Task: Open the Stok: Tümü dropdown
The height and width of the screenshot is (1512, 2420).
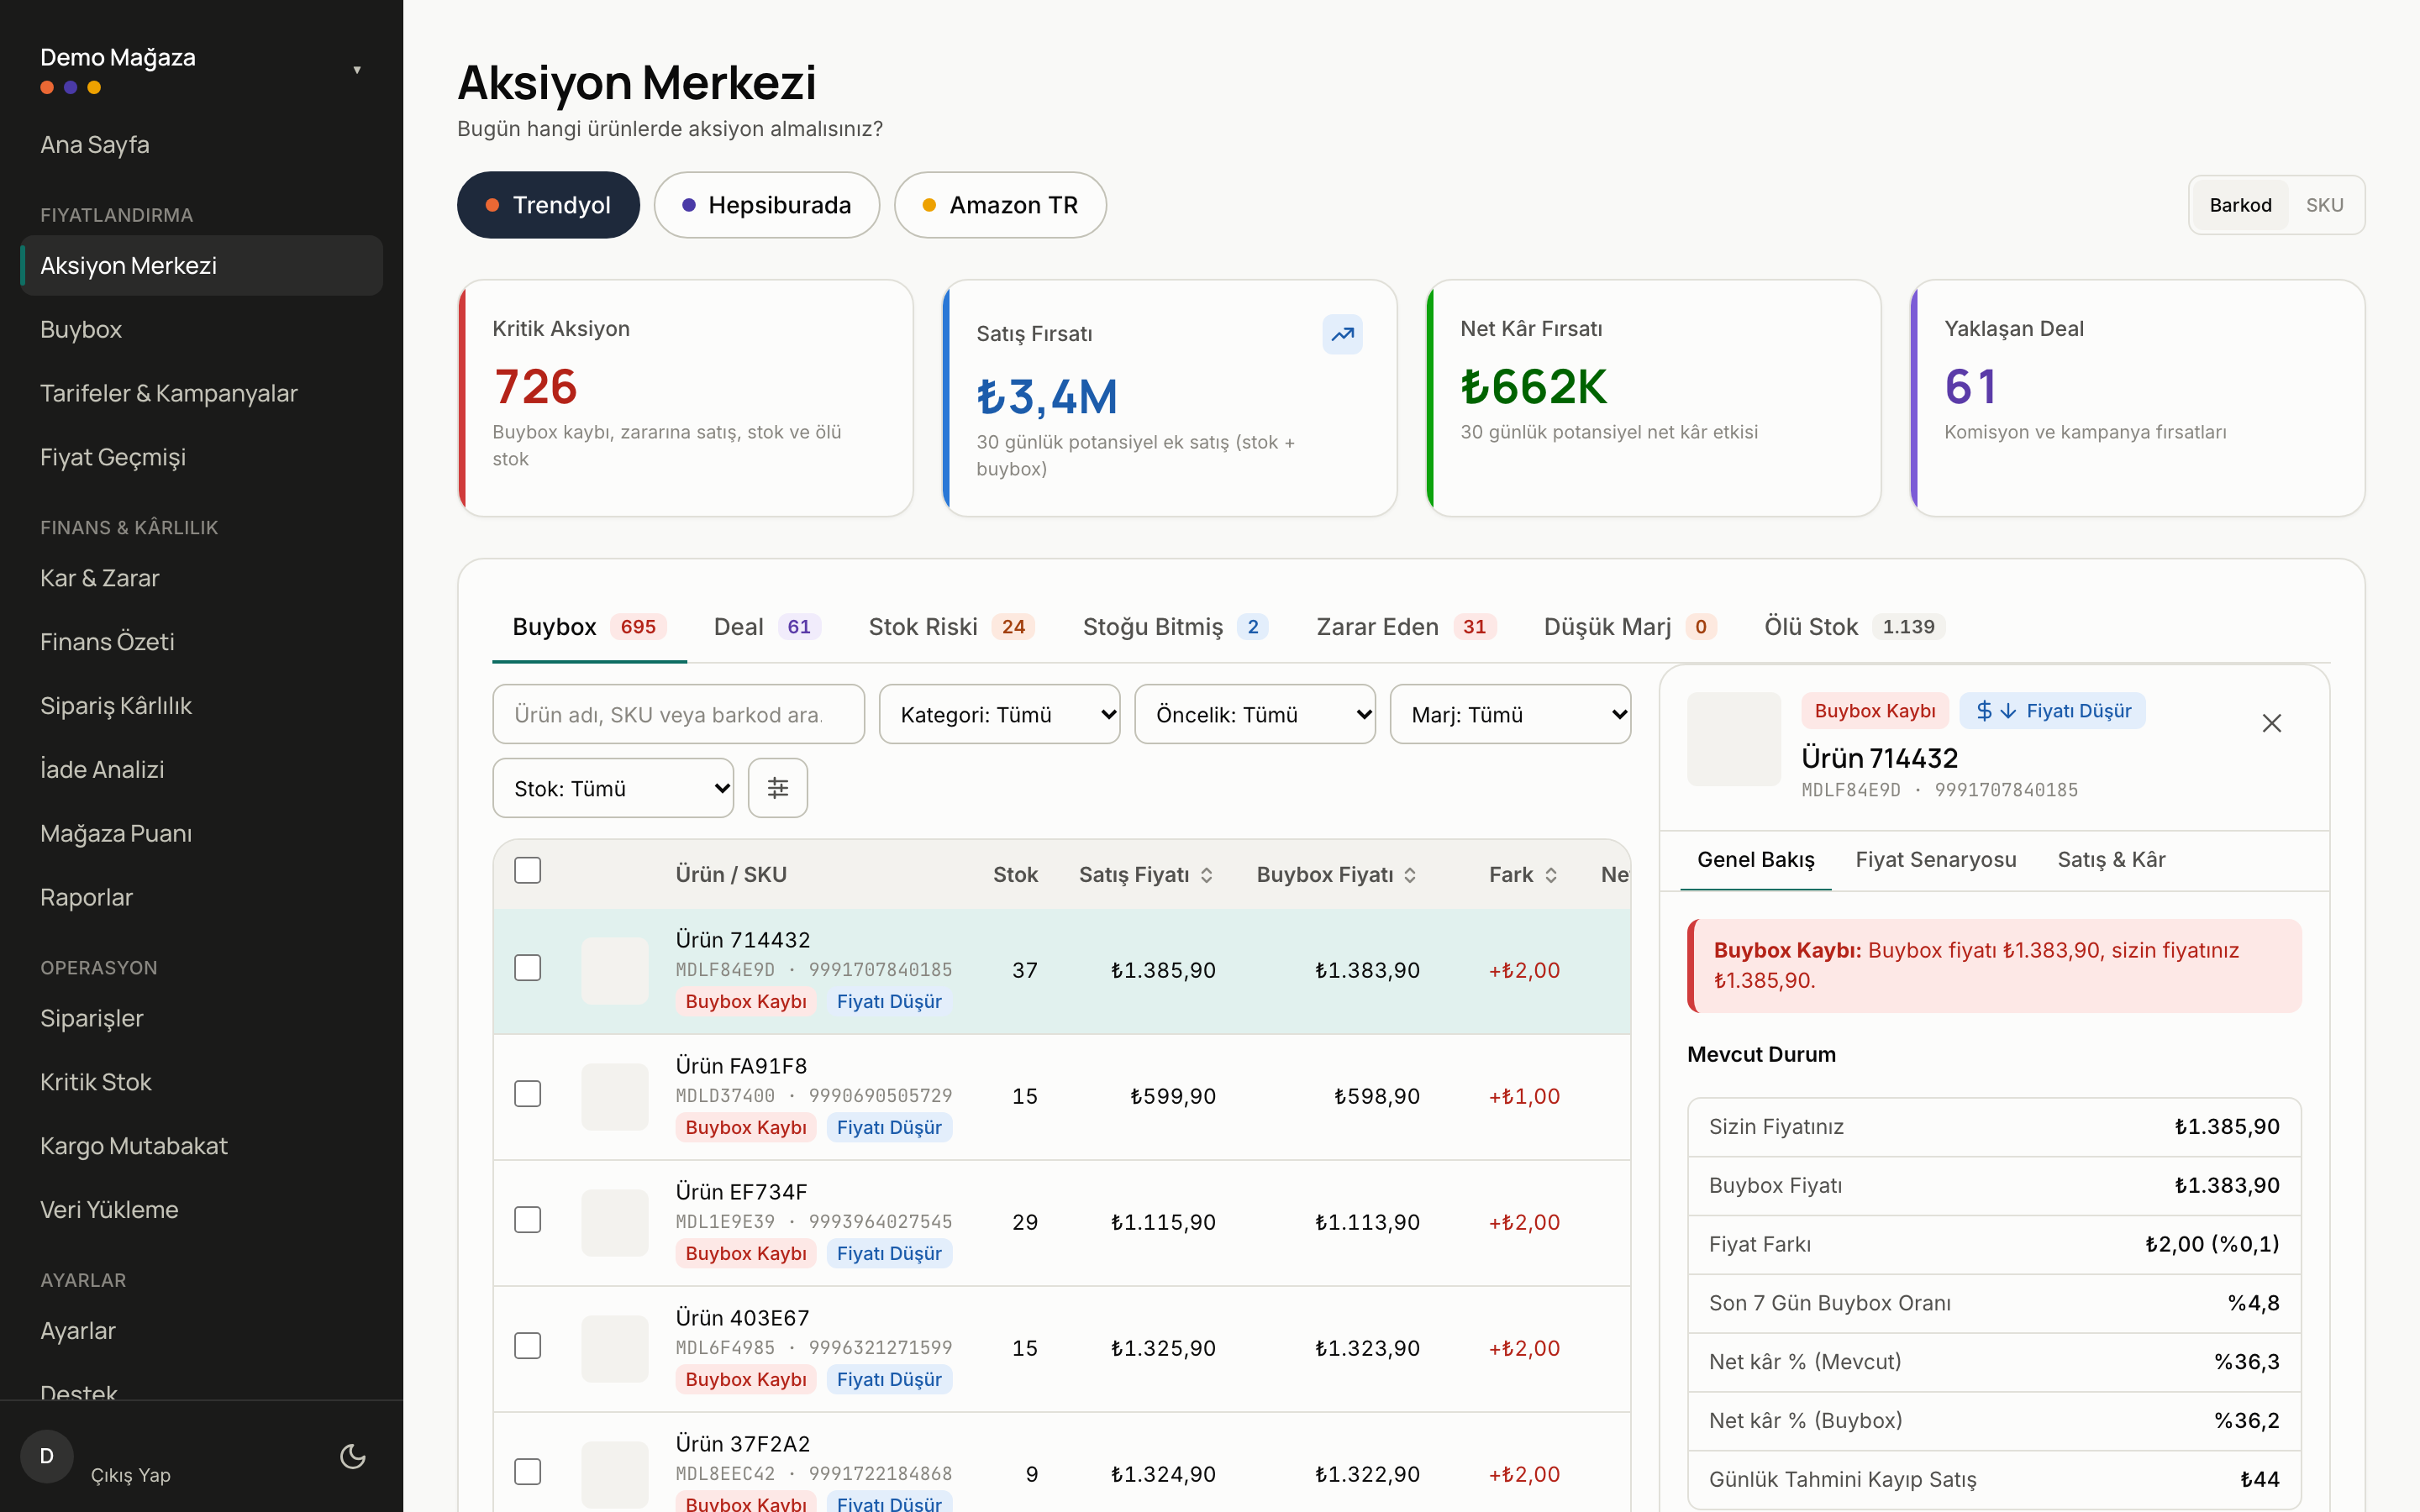Action: (x=613, y=788)
